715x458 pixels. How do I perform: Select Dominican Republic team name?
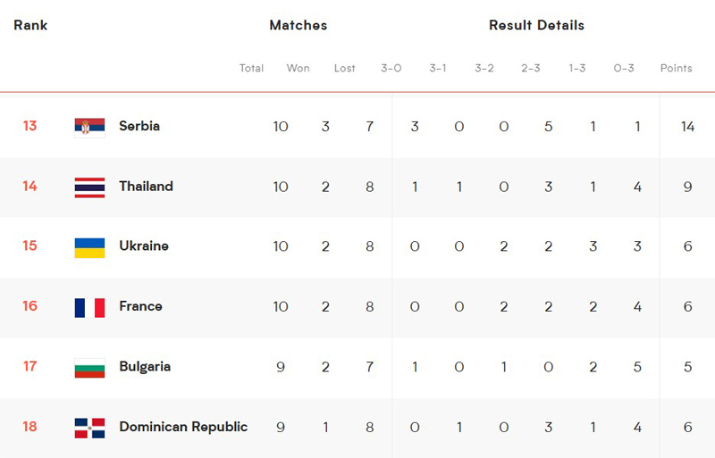pos(183,427)
